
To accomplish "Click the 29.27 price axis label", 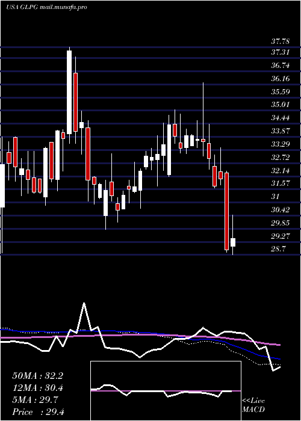I will (280, 236).
